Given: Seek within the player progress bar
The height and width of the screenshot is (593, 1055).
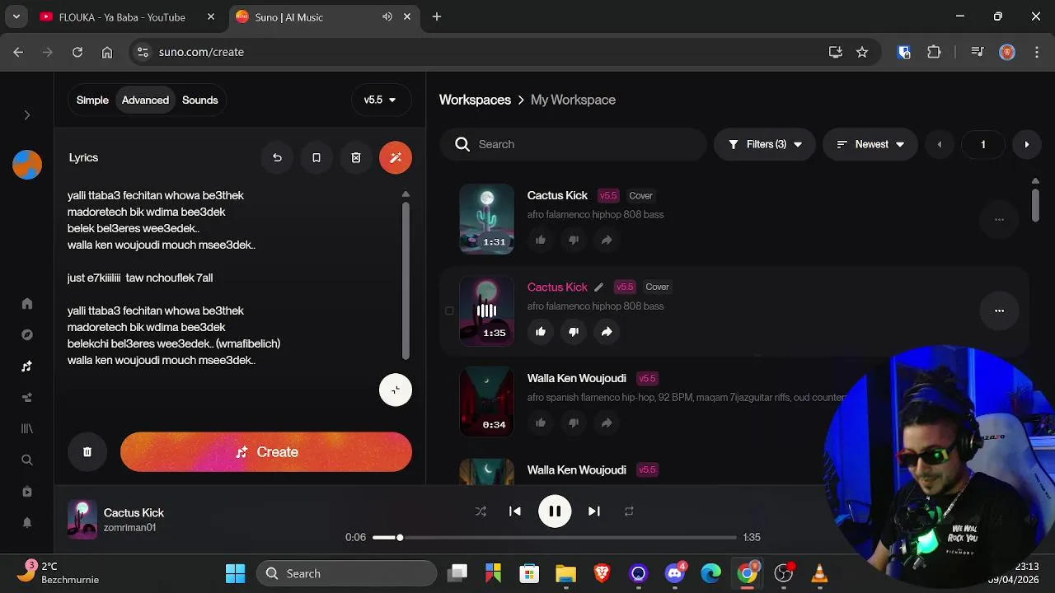Looking at the screenshot, I should (x=554, y=538).
